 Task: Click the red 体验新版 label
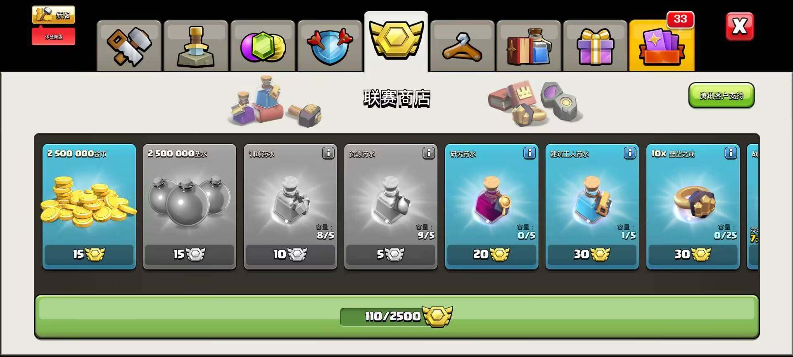(53, 36)
